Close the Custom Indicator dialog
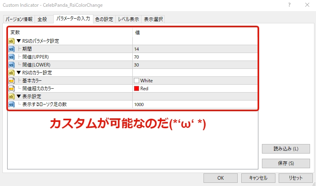 coord(307,5)
